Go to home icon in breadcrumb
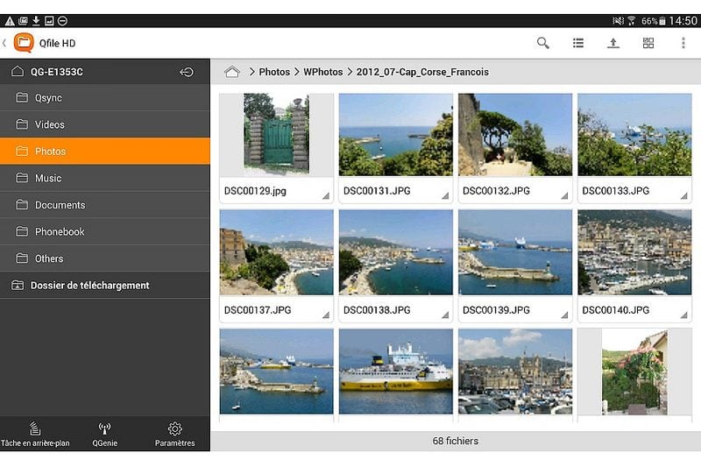Image resolution: width=701 pixels, height=467 pixels. (232, 72)
